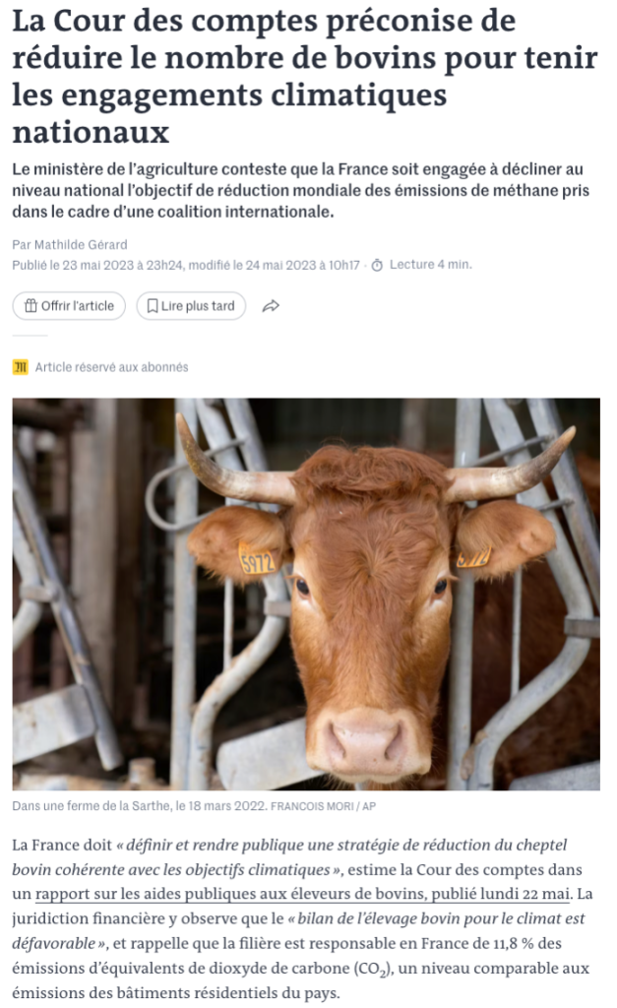Viewport: 617px width, 1008px height.
Task: Open author Mathilde Gérard's page
Action: [x=81, y=244]
